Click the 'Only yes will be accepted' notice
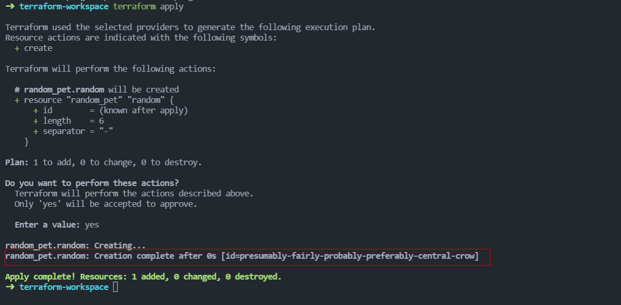 (x=106, y=204)
